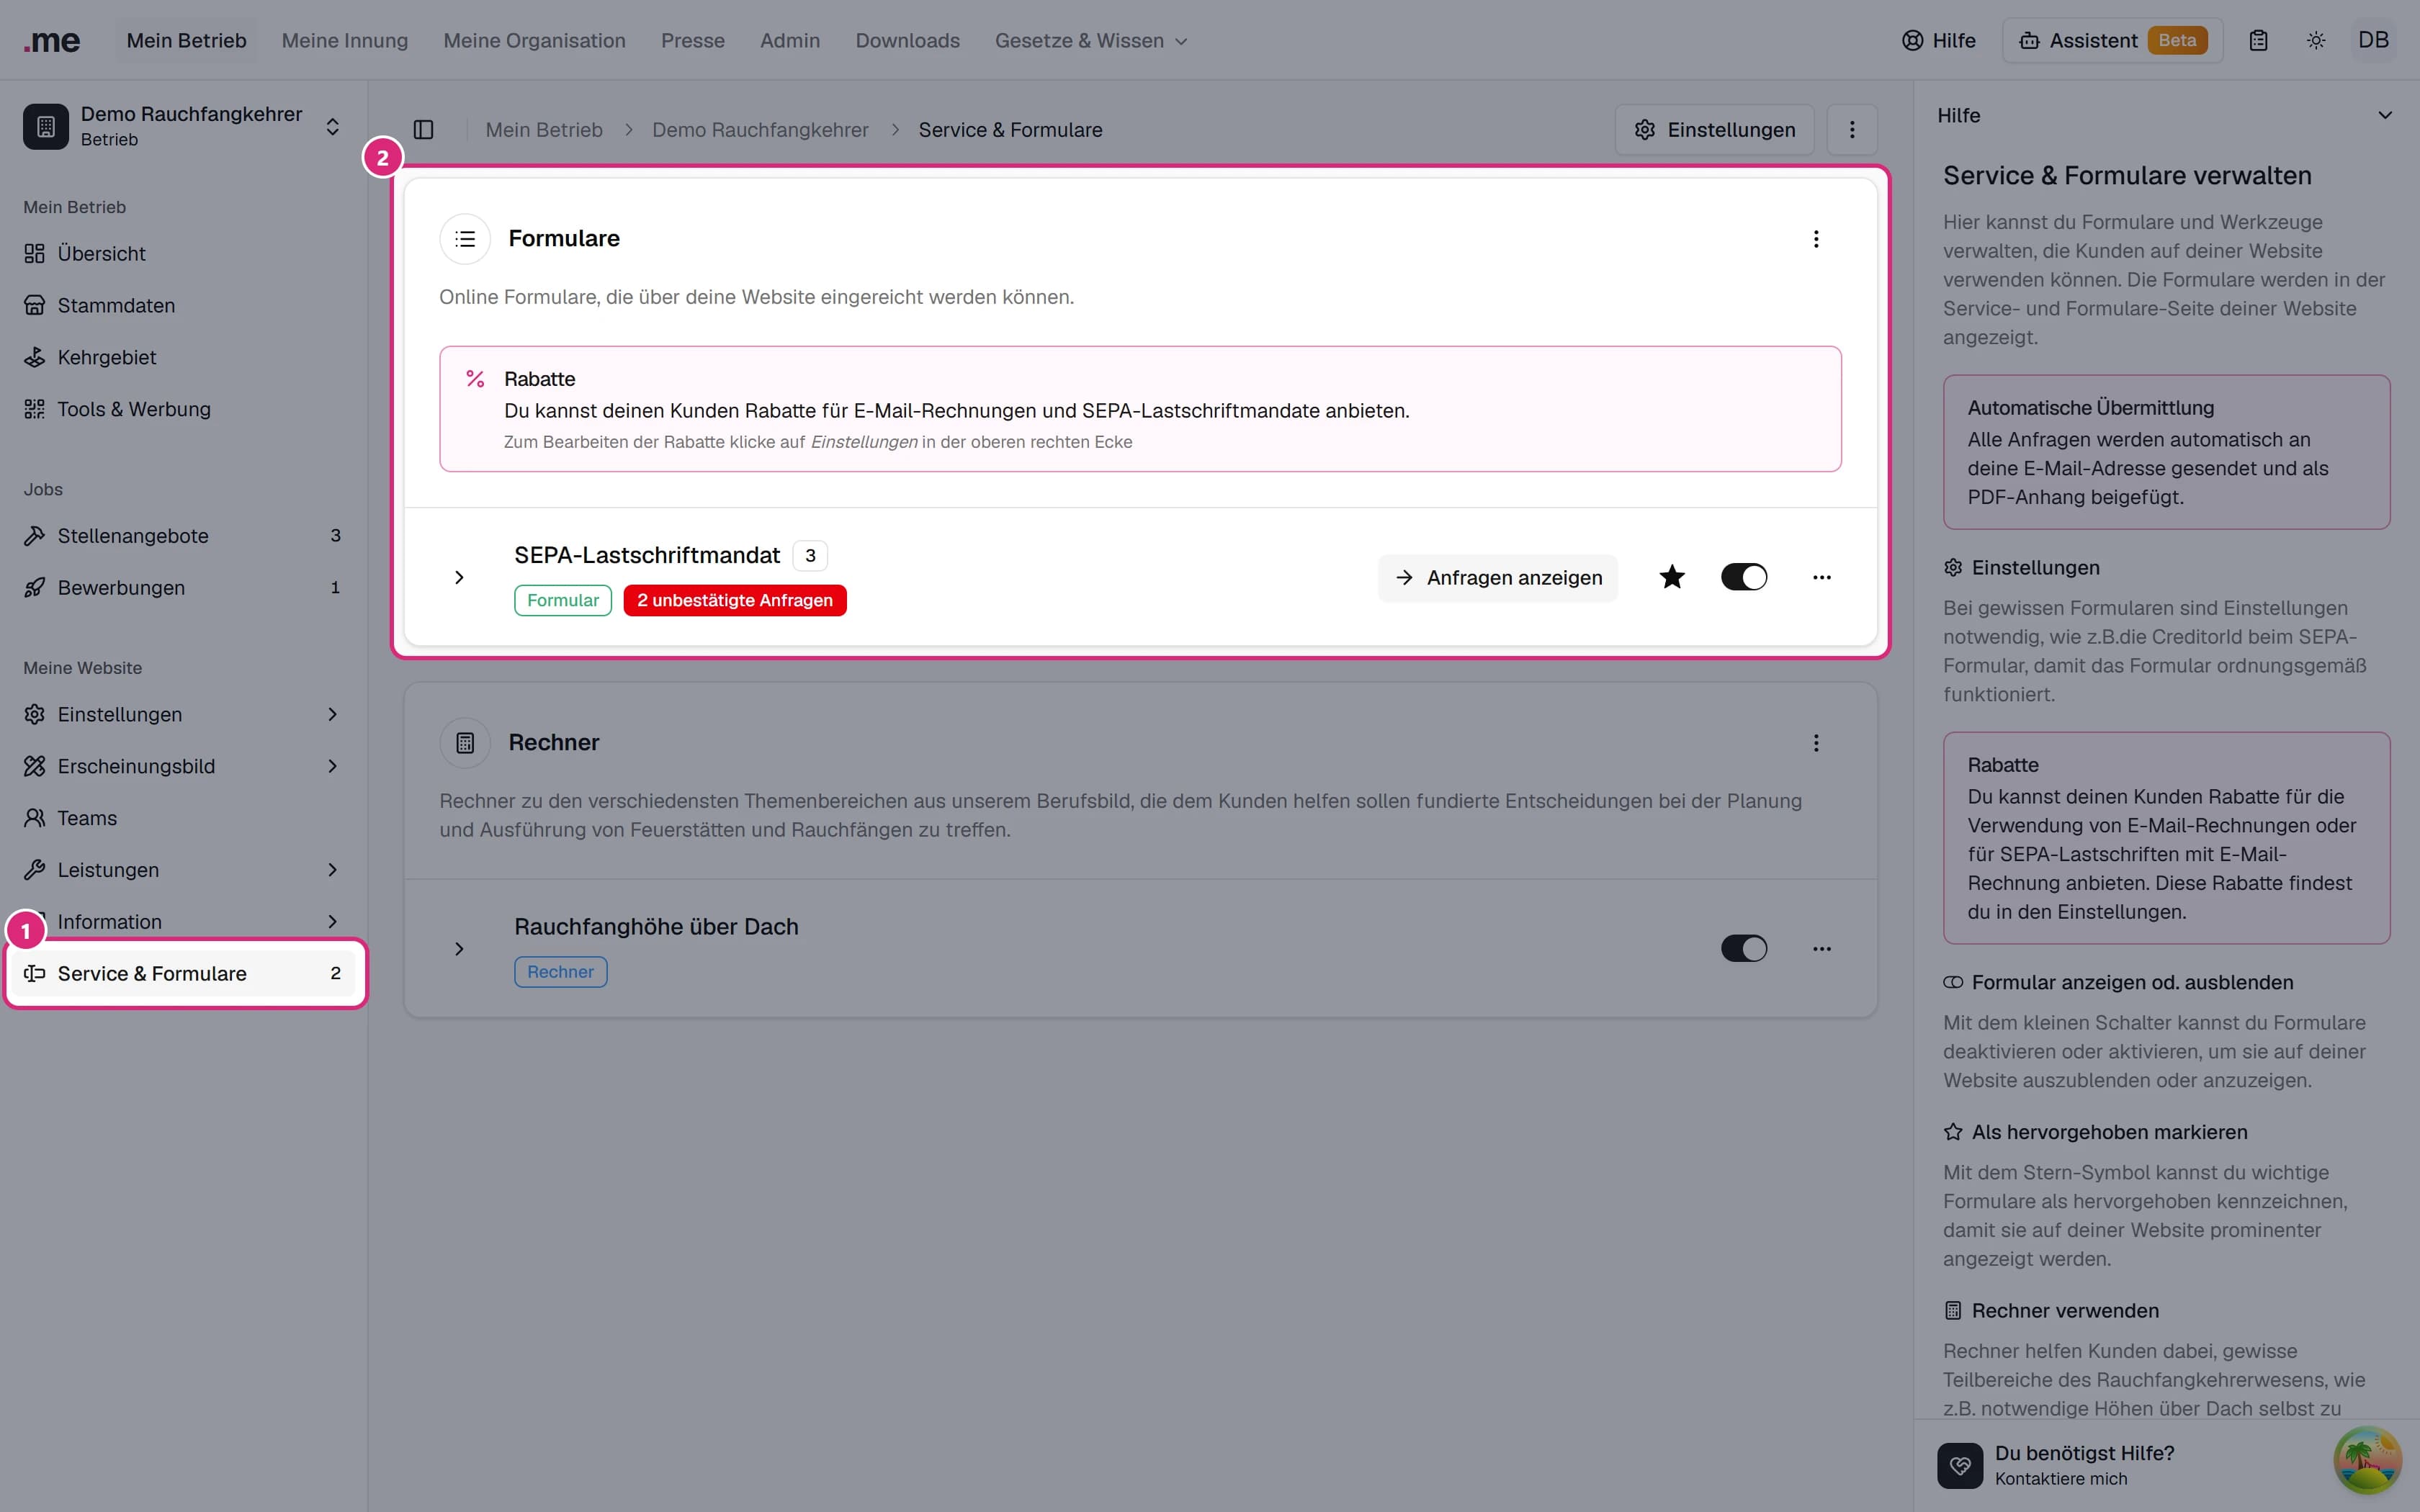Open the Rechner card three-dot menu
The image size is (2420, 1512).
click(x=1816, y=743)
